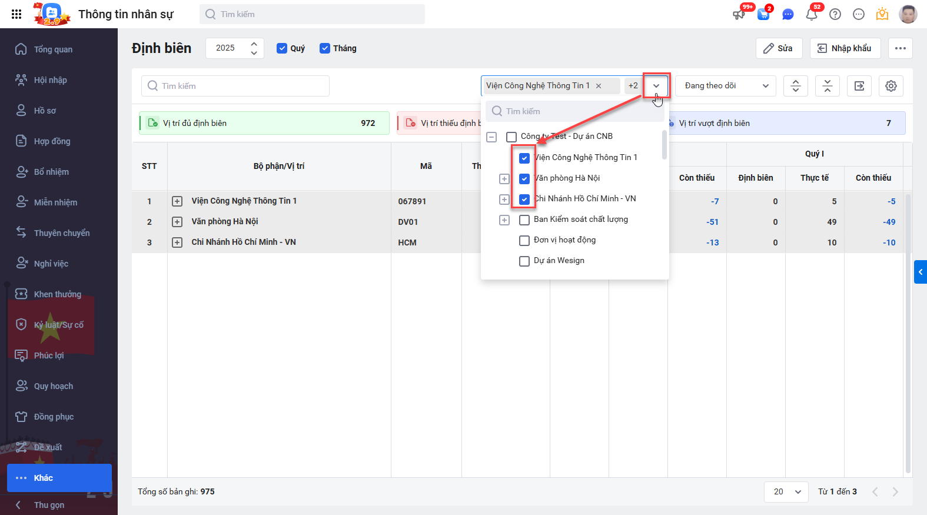Open page size dropdown showing 20
Screen dimensions: 927x515
787,491
